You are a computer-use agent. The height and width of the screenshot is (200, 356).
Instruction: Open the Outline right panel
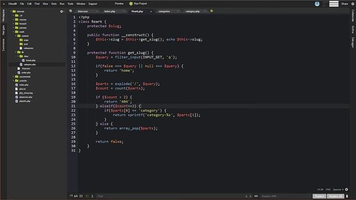click(x=353, y=29)
